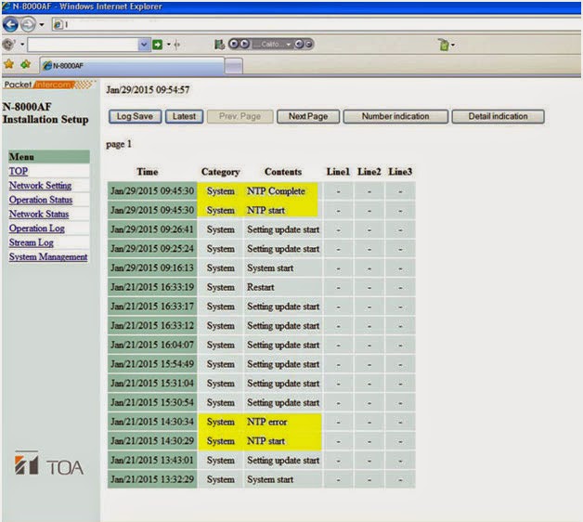Click the Packet Intercom logo
Viewport: 583px width, 522px height.
click(48, 85)
